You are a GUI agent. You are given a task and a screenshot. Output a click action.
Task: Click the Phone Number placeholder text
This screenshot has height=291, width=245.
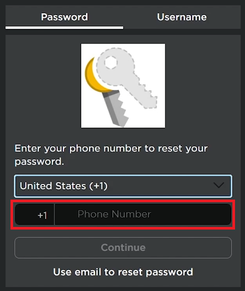point(114,214)
